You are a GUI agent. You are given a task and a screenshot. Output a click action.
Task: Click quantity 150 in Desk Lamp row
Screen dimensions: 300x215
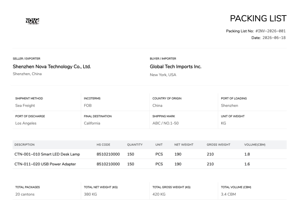130,154
